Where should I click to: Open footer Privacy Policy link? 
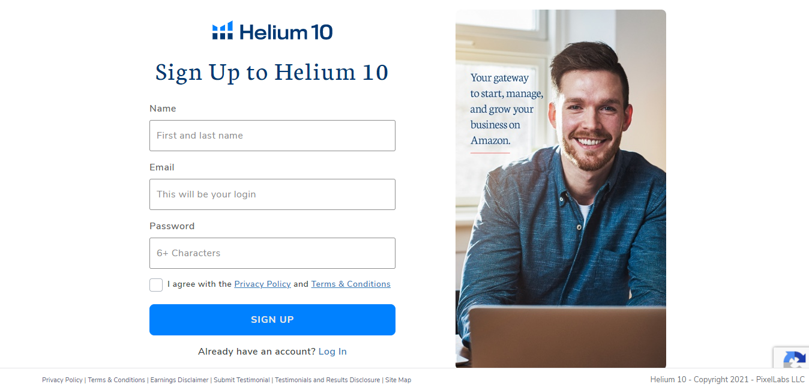point(62,380)
